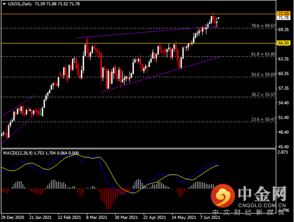The width and height of the screenshot is (294, 222).
Task: Select the 38.2 = 55.57 Fibonacci label
Action: coord(263,94)
